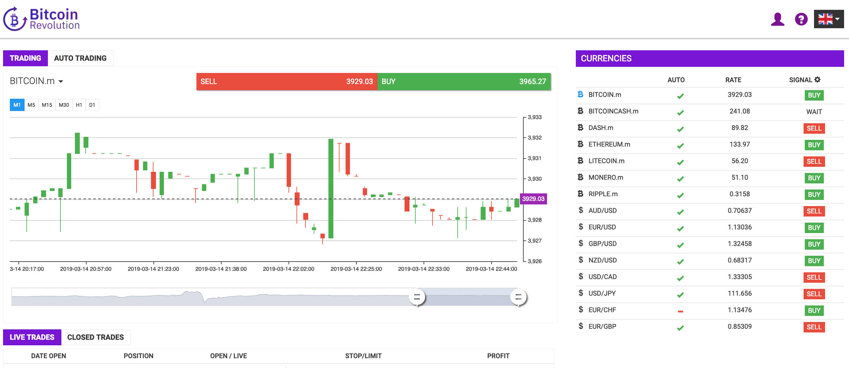This screenshot has height=368, width=849.
Task: Click the signal settings gear icon
Action: 817,80
